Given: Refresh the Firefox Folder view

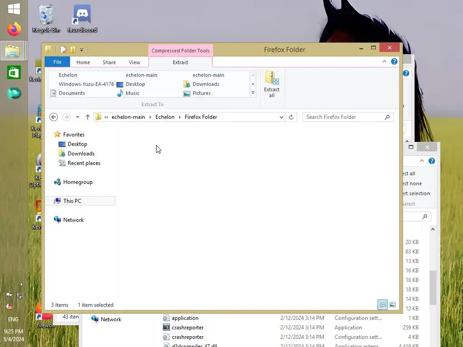Looking at the screenshot, I should [291, 117].
